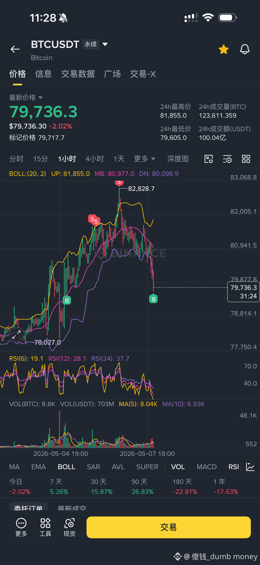Toggle the yellow favorite star

[x=224, y=49]
